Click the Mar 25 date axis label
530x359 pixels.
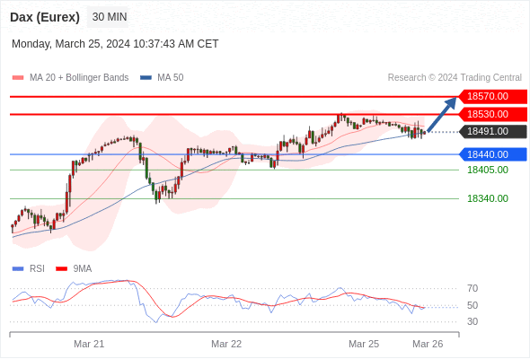coord(364,344)
